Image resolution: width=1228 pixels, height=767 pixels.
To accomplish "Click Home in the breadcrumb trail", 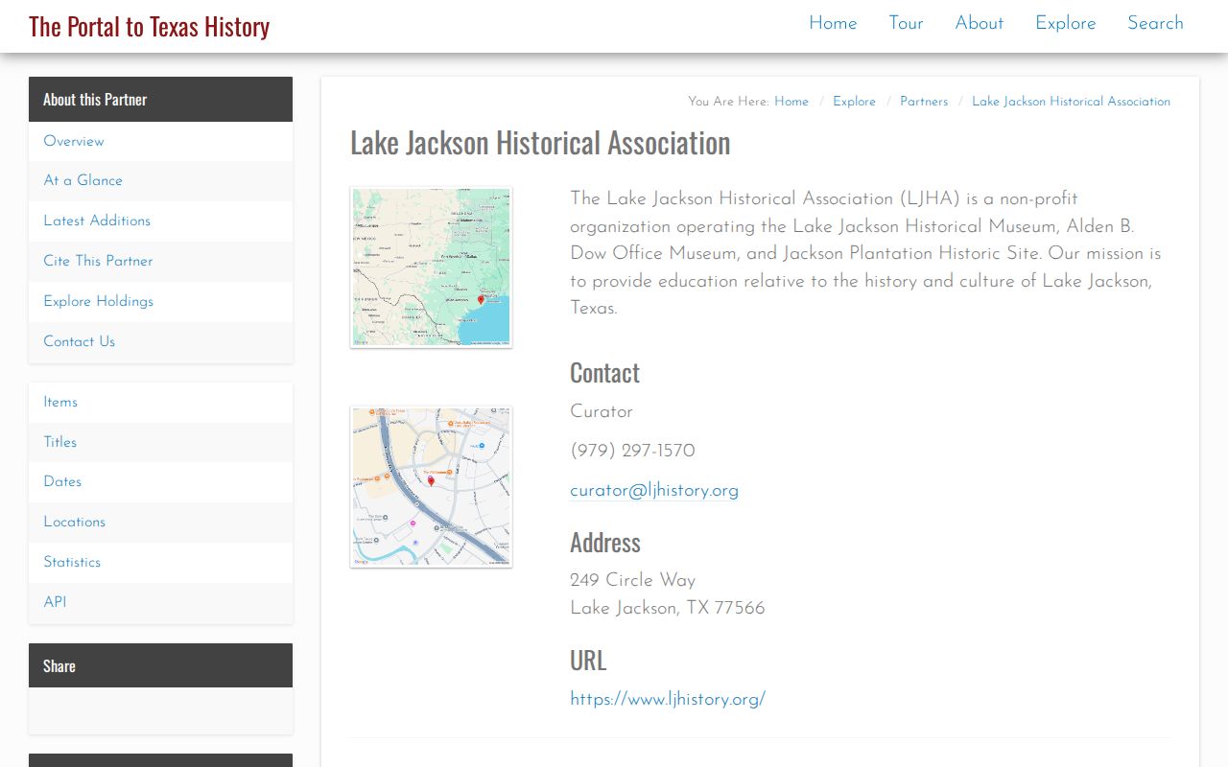I will point(791,102).
